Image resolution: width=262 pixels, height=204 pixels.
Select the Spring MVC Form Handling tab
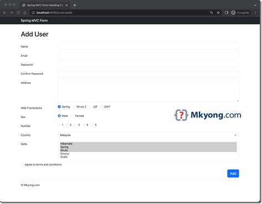[x=45, y=5]
